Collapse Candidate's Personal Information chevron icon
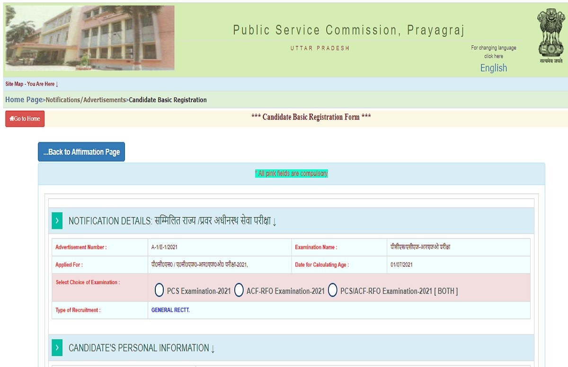Viewport: 568px width, 367px height. point(57,348)
